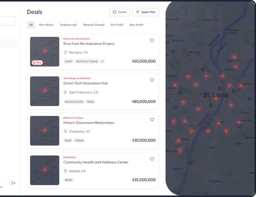
Task: Open the Apply filter panel
Action: coord(145,12)
